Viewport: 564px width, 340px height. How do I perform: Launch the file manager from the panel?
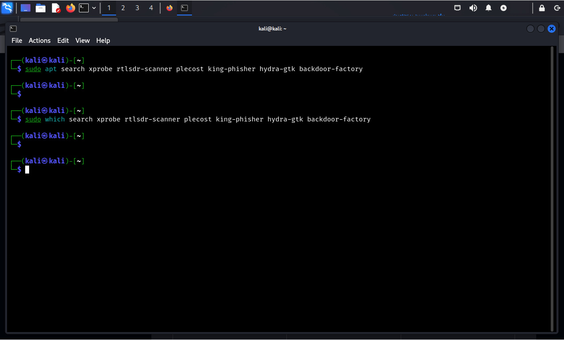click(41, 8)
